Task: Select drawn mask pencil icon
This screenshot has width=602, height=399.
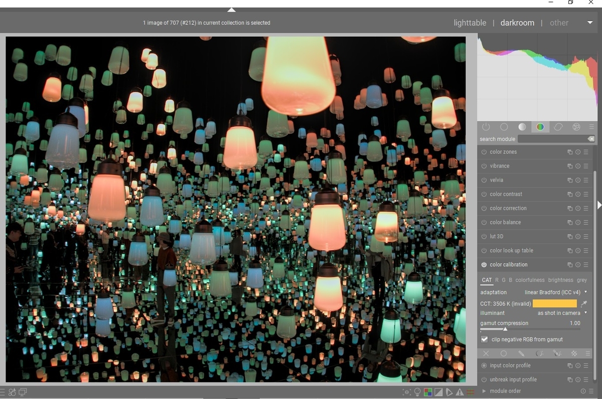Action: [x=521, y=353]
